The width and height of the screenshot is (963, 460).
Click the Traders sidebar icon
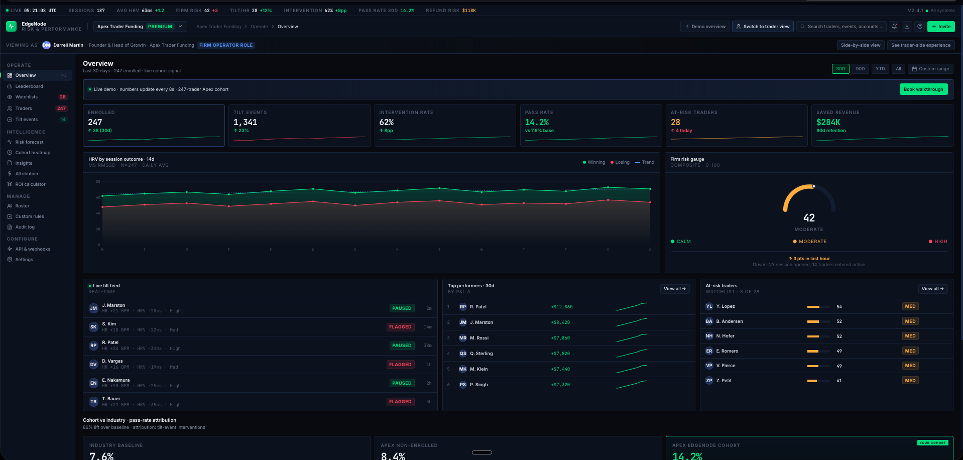[x=10, y=108]
